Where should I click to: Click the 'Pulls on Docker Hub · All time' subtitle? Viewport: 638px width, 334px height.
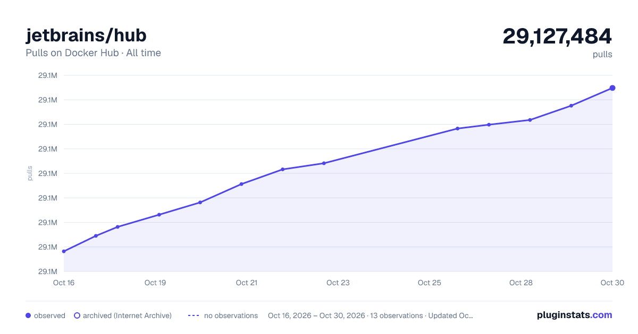(x=93, y=53)
